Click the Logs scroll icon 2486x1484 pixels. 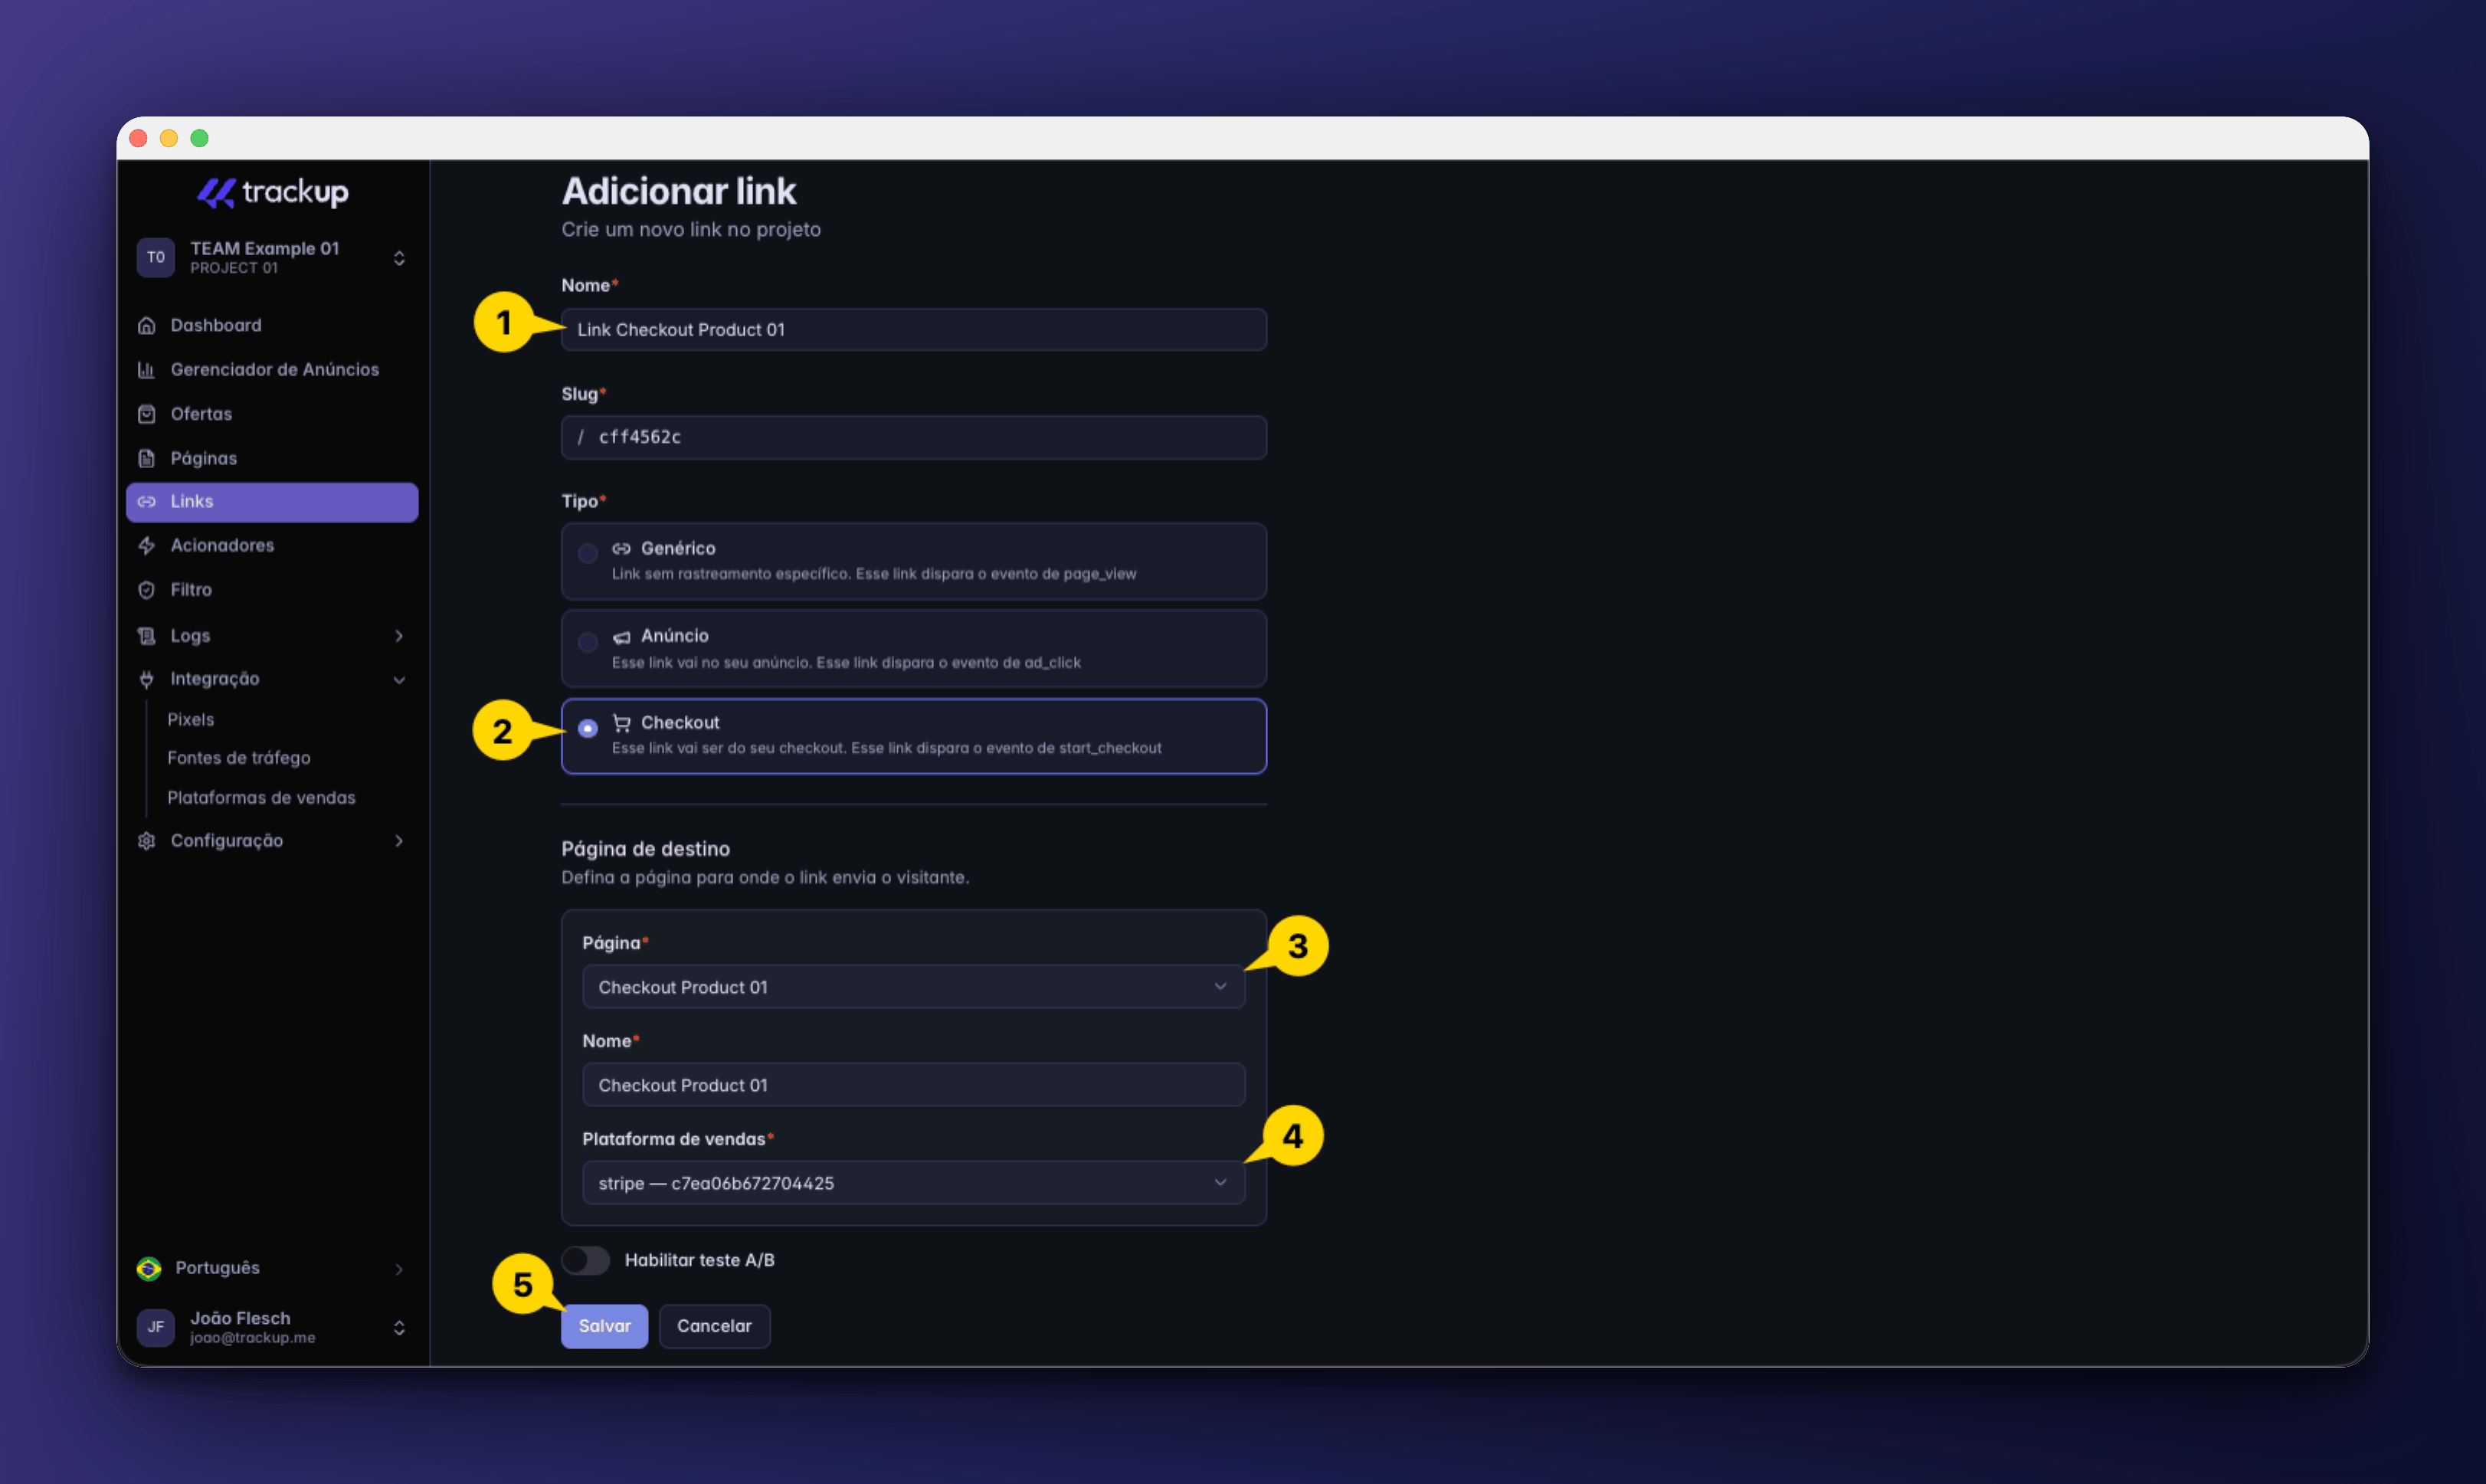(147, 636)
